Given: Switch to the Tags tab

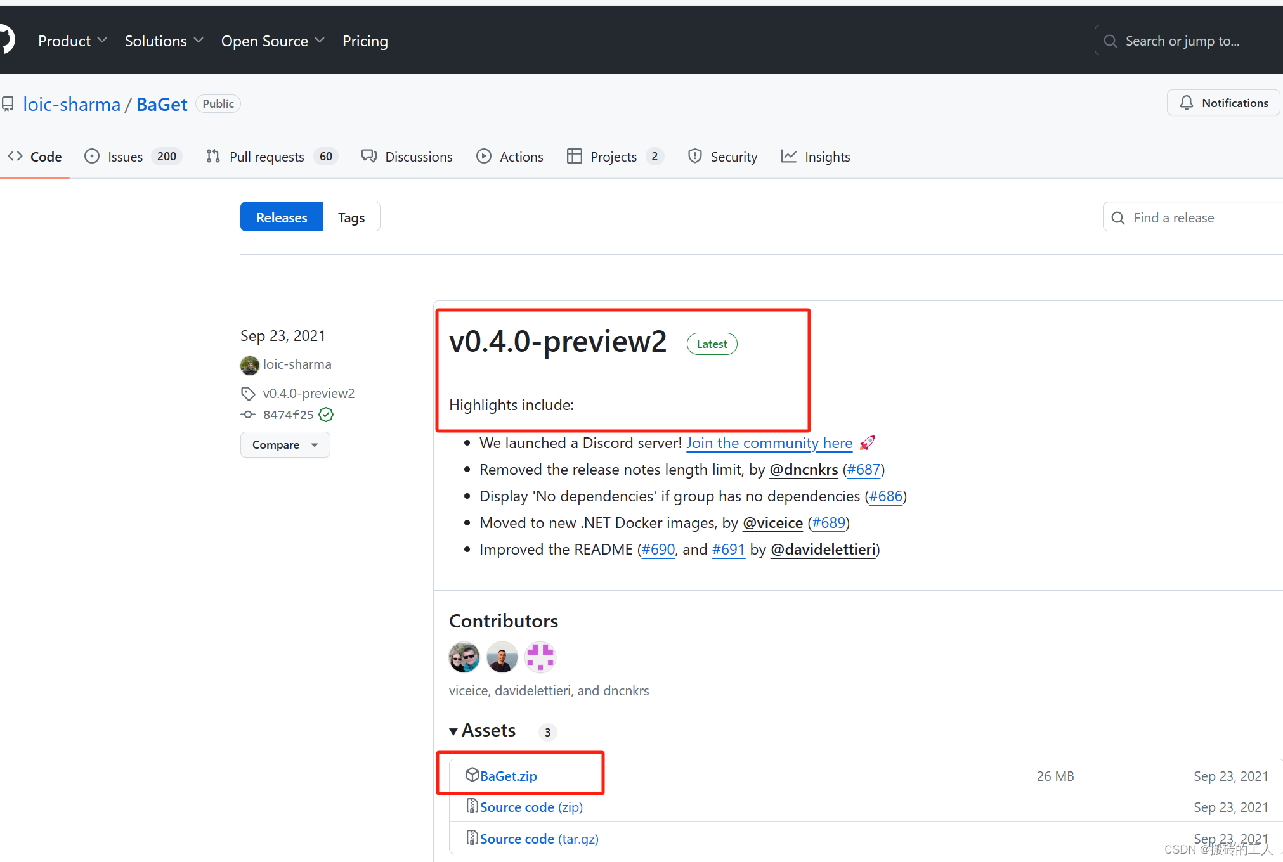Looking at the screenshot, I should [351, 217].
